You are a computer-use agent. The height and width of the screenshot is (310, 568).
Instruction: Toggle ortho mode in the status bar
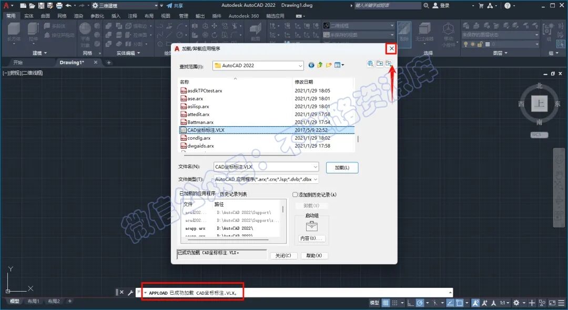[x=410, y=303]
